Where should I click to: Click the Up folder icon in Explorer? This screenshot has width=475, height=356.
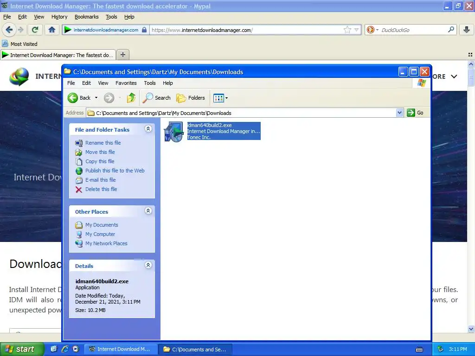[x=131, y=98]
